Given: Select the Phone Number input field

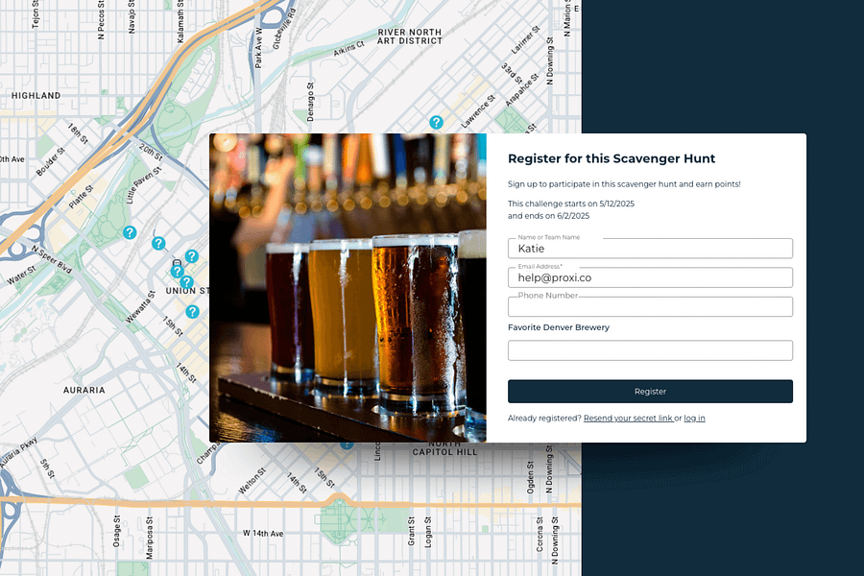Looking at the screenshot, I should coord(650,306).
